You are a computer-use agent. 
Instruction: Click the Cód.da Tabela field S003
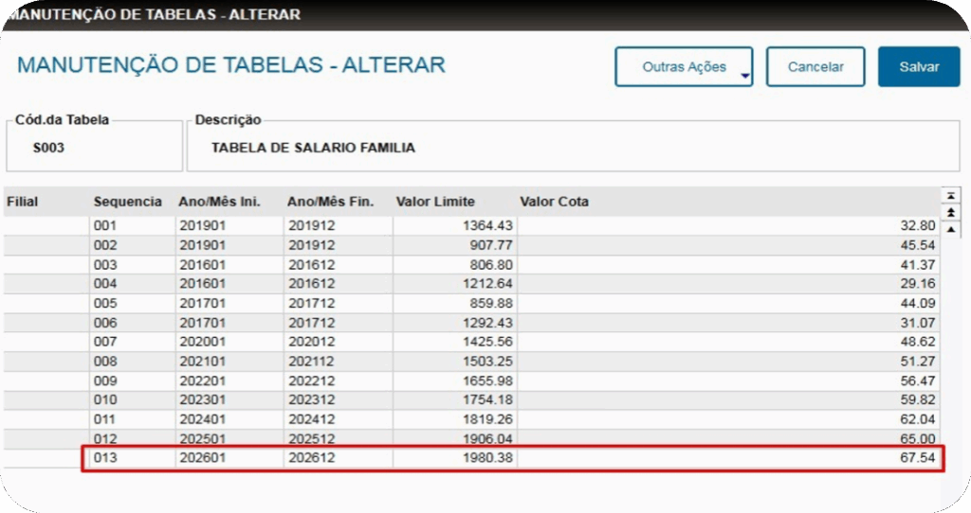coord(49,149)
